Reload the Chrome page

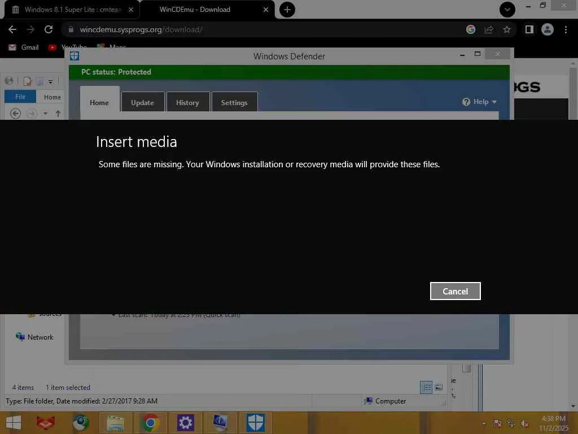click(49, 29)
